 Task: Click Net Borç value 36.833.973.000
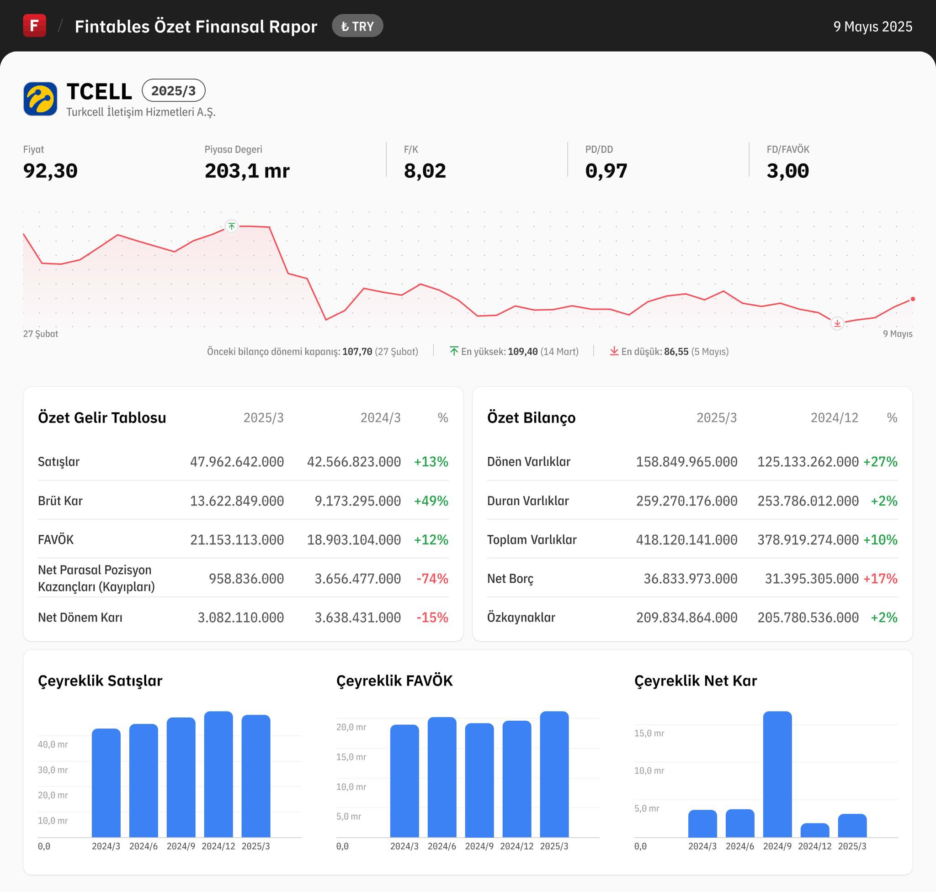[x=691, y=579]
